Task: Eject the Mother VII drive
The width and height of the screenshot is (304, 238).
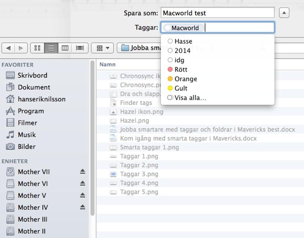Action: tap(82, 172)
